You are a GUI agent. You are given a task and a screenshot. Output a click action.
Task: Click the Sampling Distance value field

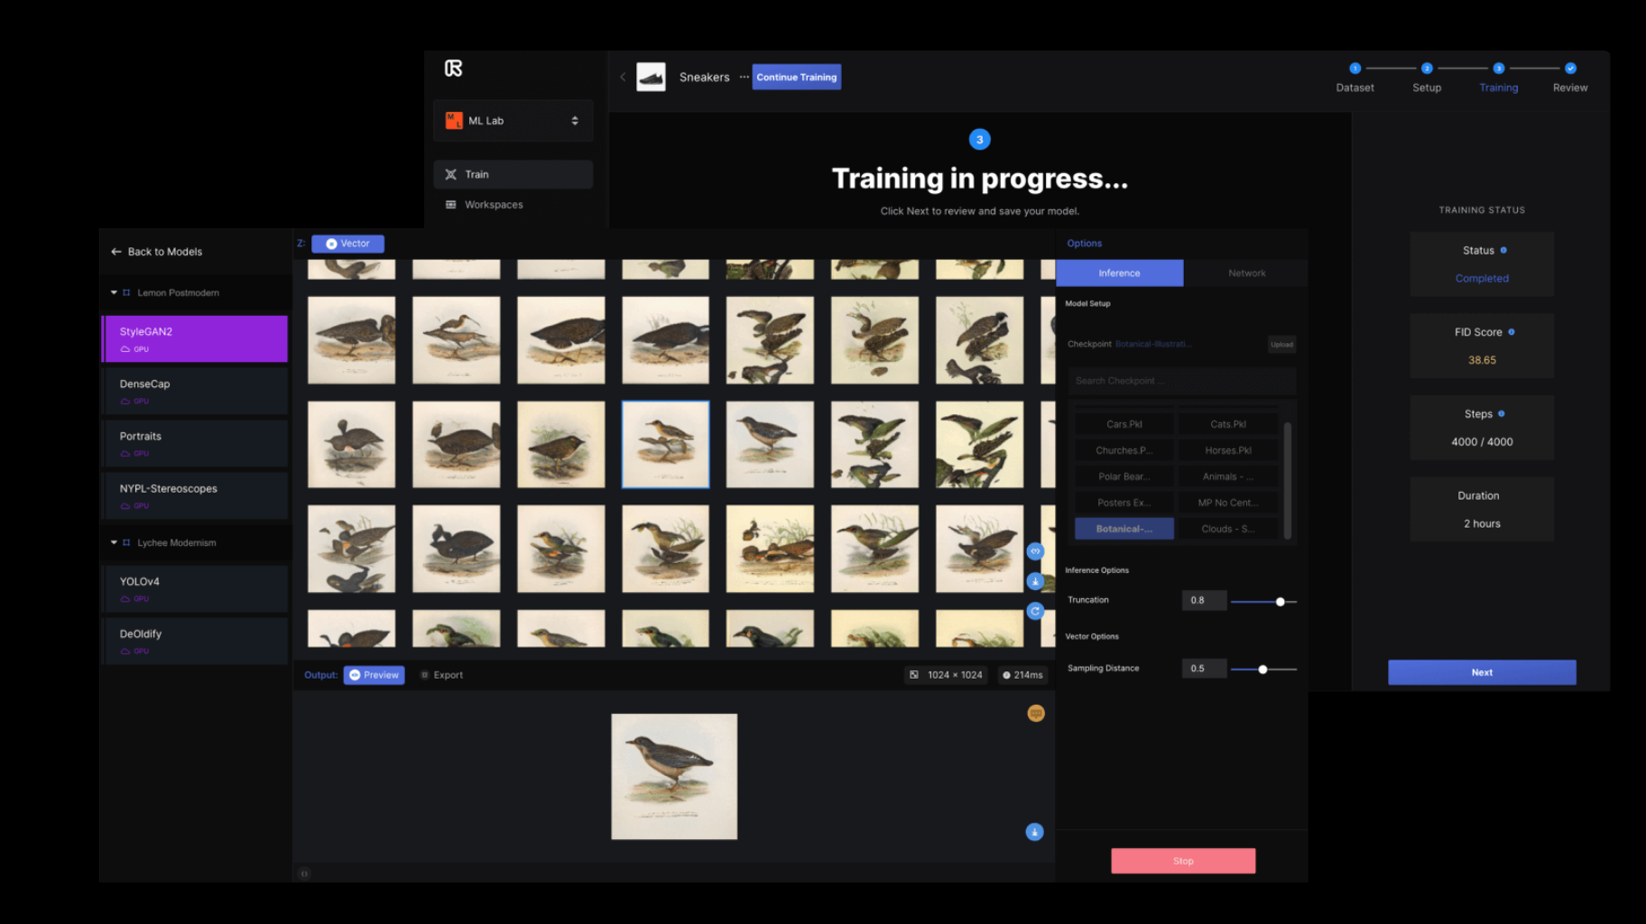pyautogui.click(x=1204, y=669)
